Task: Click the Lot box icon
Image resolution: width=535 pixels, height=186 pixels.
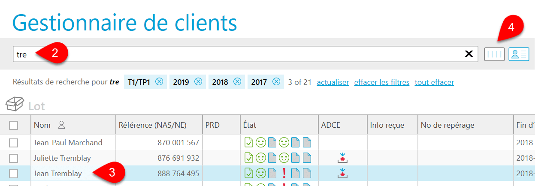Action: point(14,104)
